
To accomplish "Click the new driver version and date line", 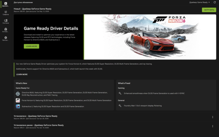I will coord(31,11).
